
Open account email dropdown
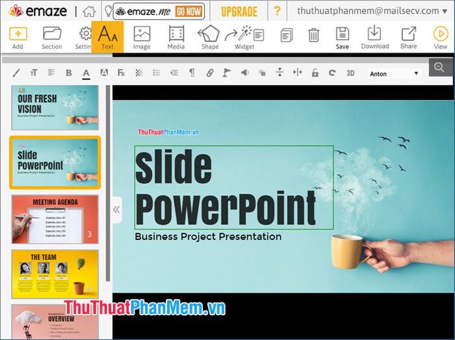tap(372, 11)
